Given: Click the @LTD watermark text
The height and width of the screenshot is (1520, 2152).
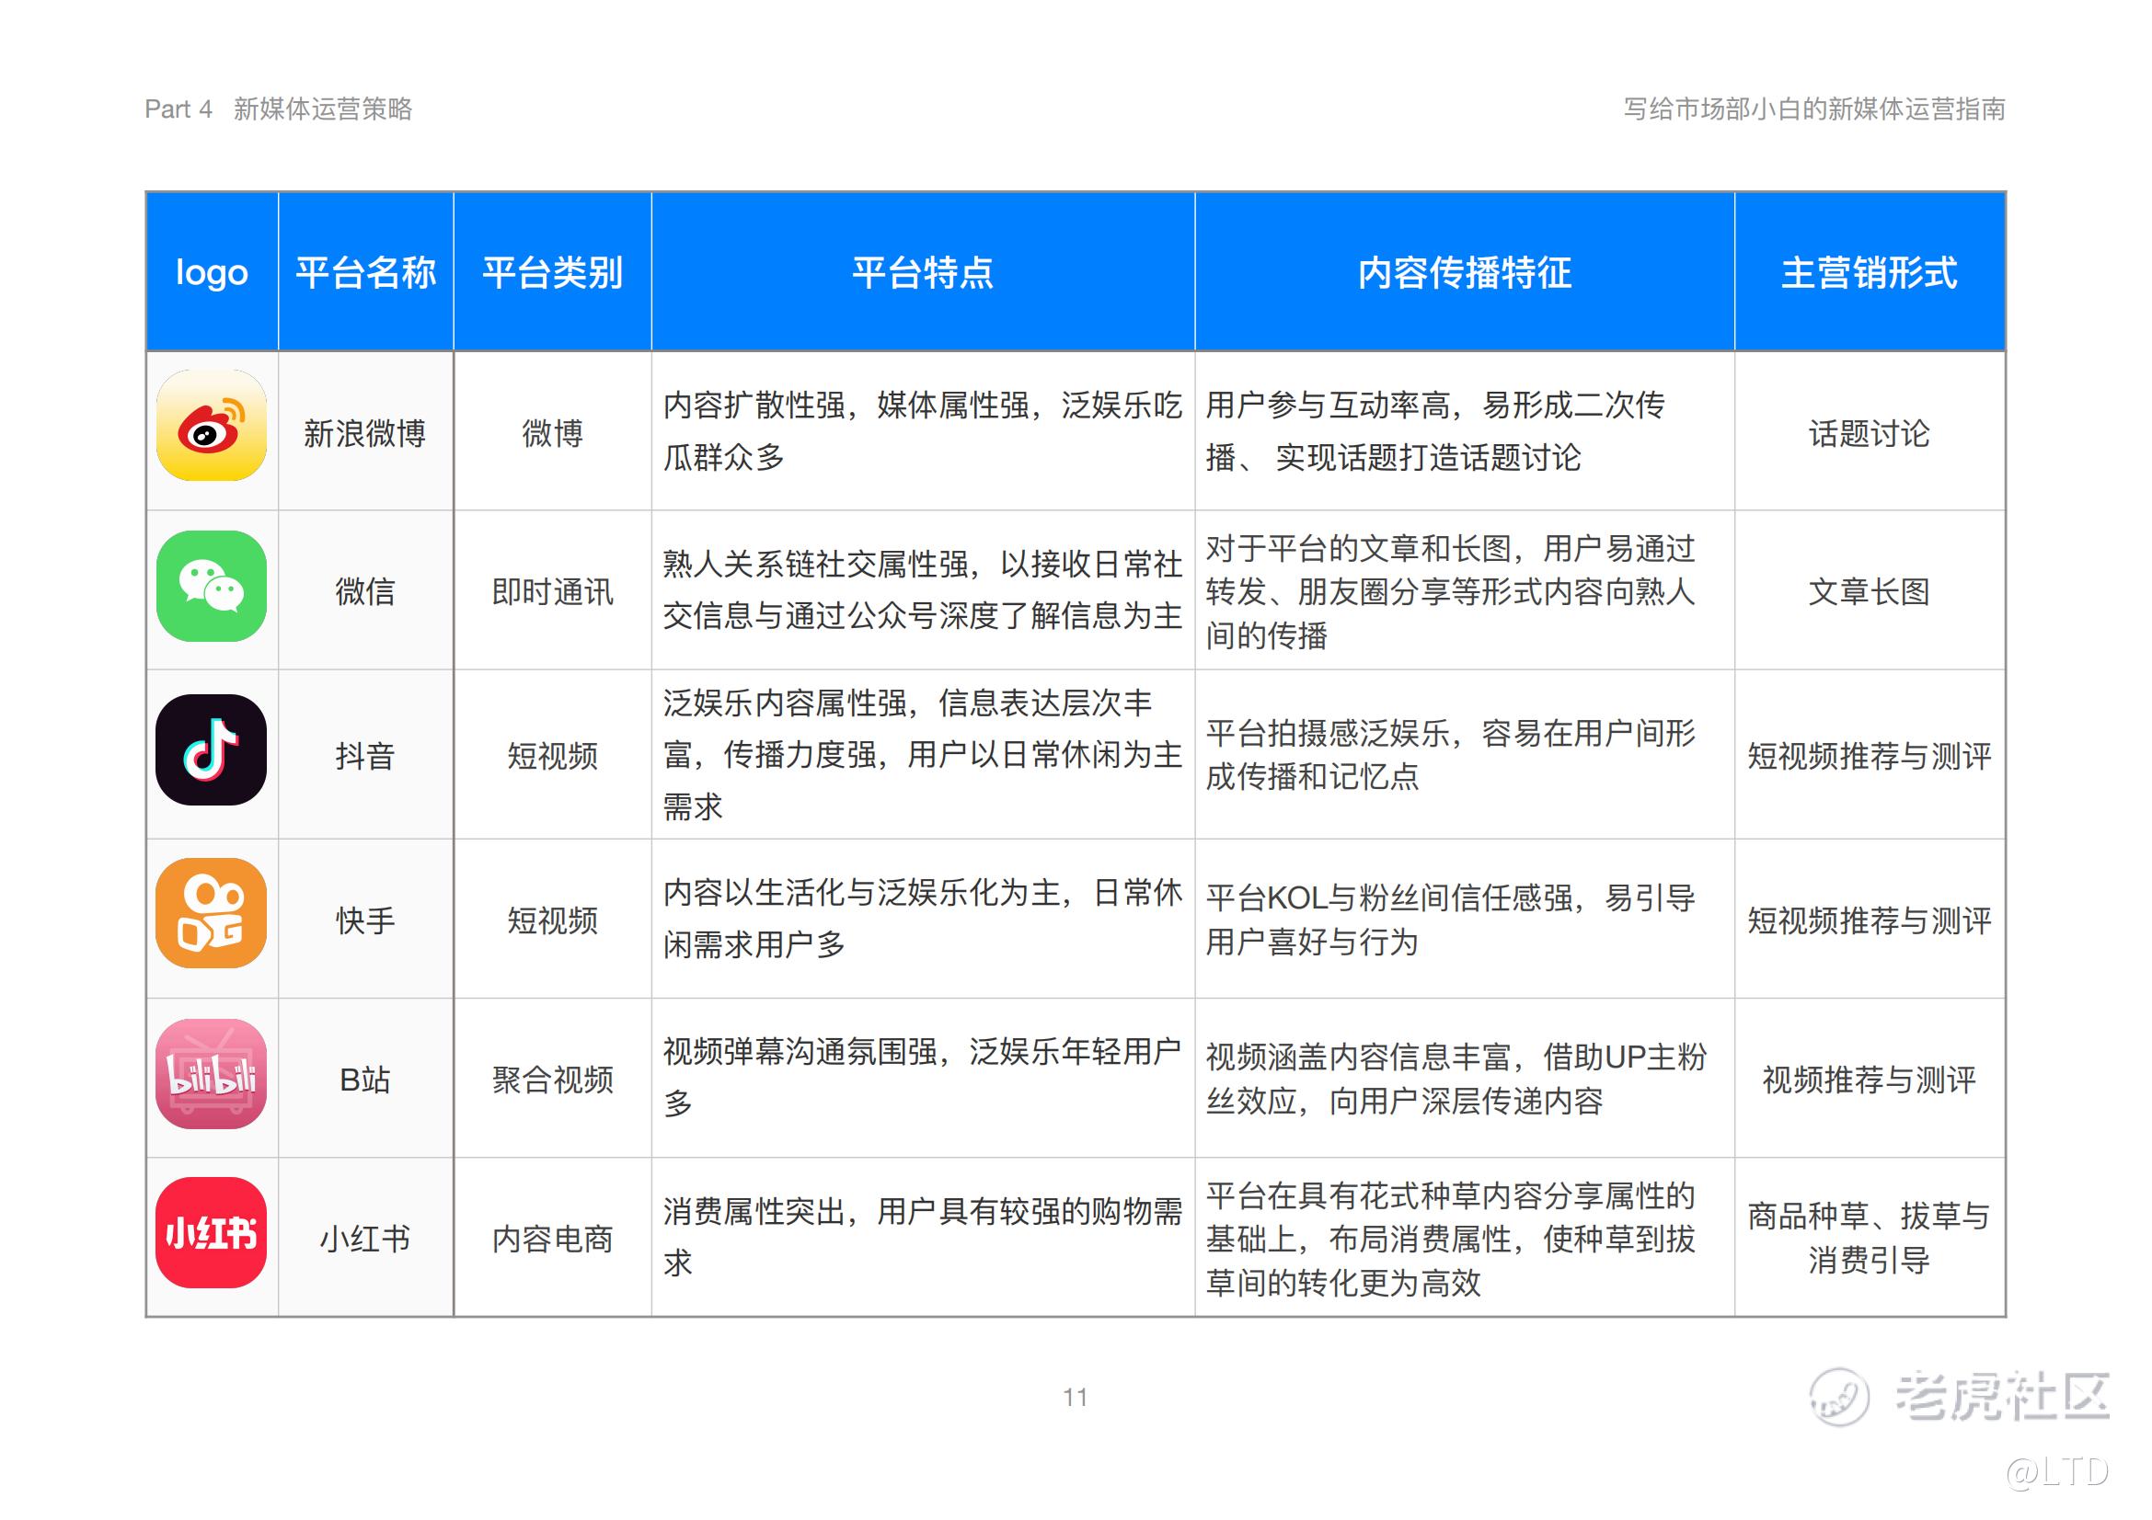Looking at the screenshot, I should pyautogui.click(x=2058, y=1473).
